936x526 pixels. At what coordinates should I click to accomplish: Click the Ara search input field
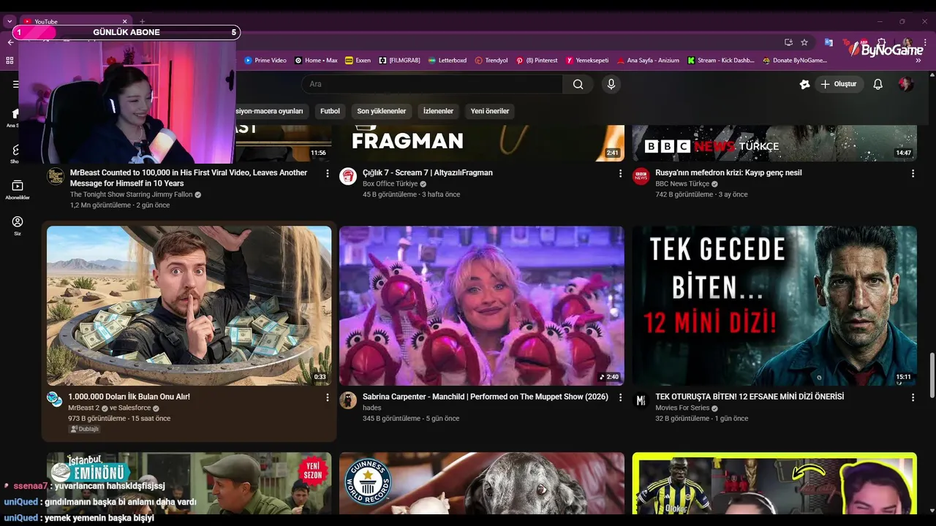[431, 84]
